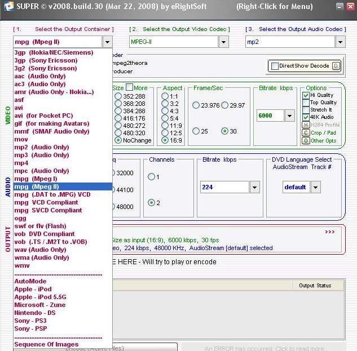Image resolution: width=357 pixels, height=351 pixels.
Task: Minimize the SUPER window
Action: coord(340,6)
